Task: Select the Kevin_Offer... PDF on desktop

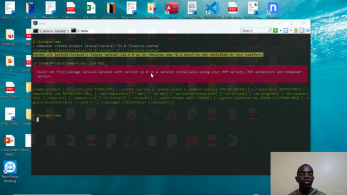Action: 10,90
